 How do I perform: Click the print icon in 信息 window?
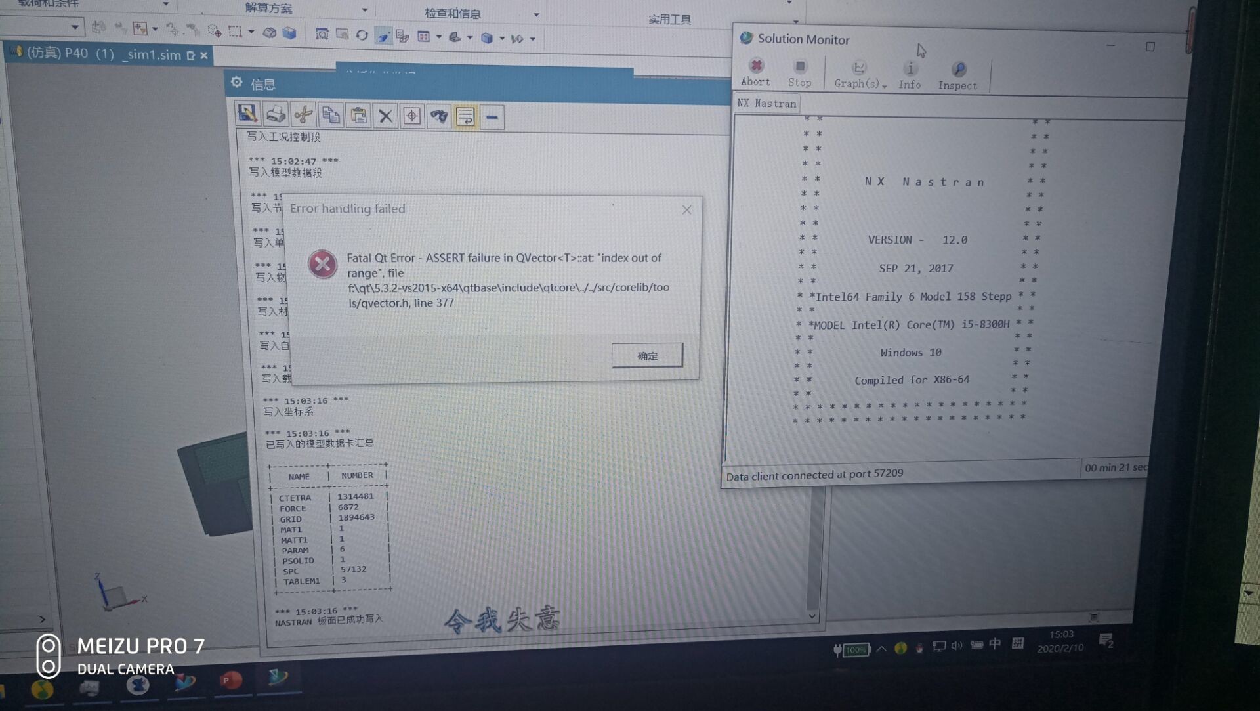(x=275, y=114)
